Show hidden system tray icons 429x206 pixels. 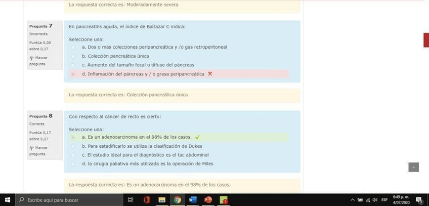(x=353, y=200)
